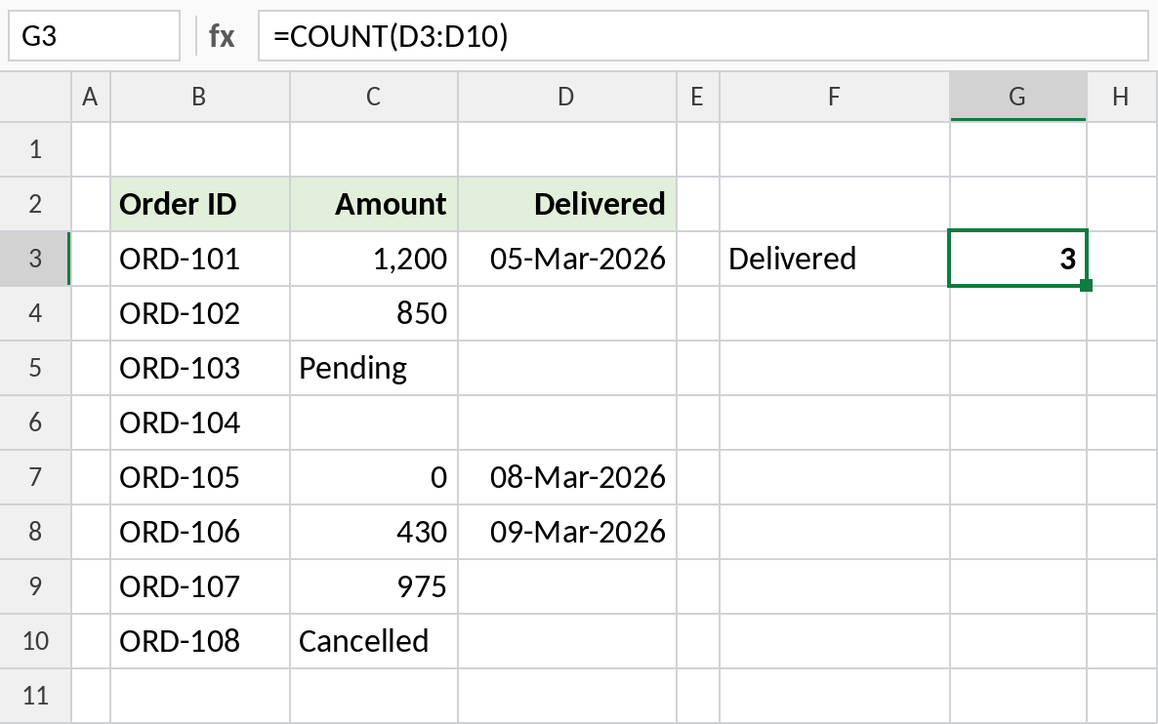Click the Pending cell
Image resolution: width=1158 pixels, height=724 pixels.
374,368
